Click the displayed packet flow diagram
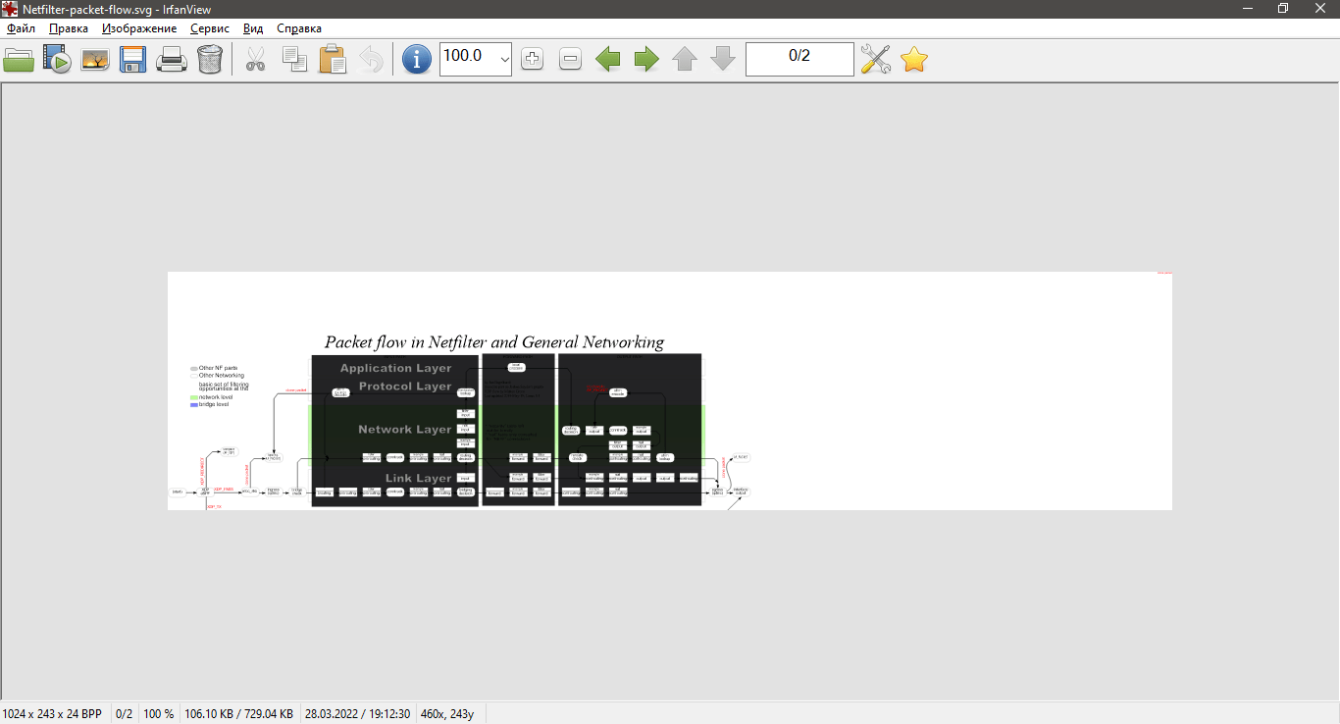Image resolution: width=1340 pixels, height=724 pixels. (x=670, y=390)
